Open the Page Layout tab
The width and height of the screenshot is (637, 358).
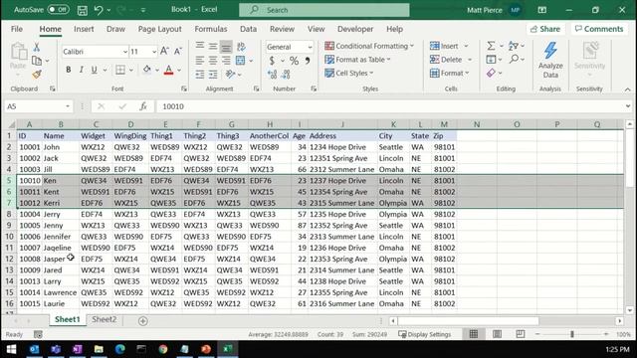coord(159,29)
